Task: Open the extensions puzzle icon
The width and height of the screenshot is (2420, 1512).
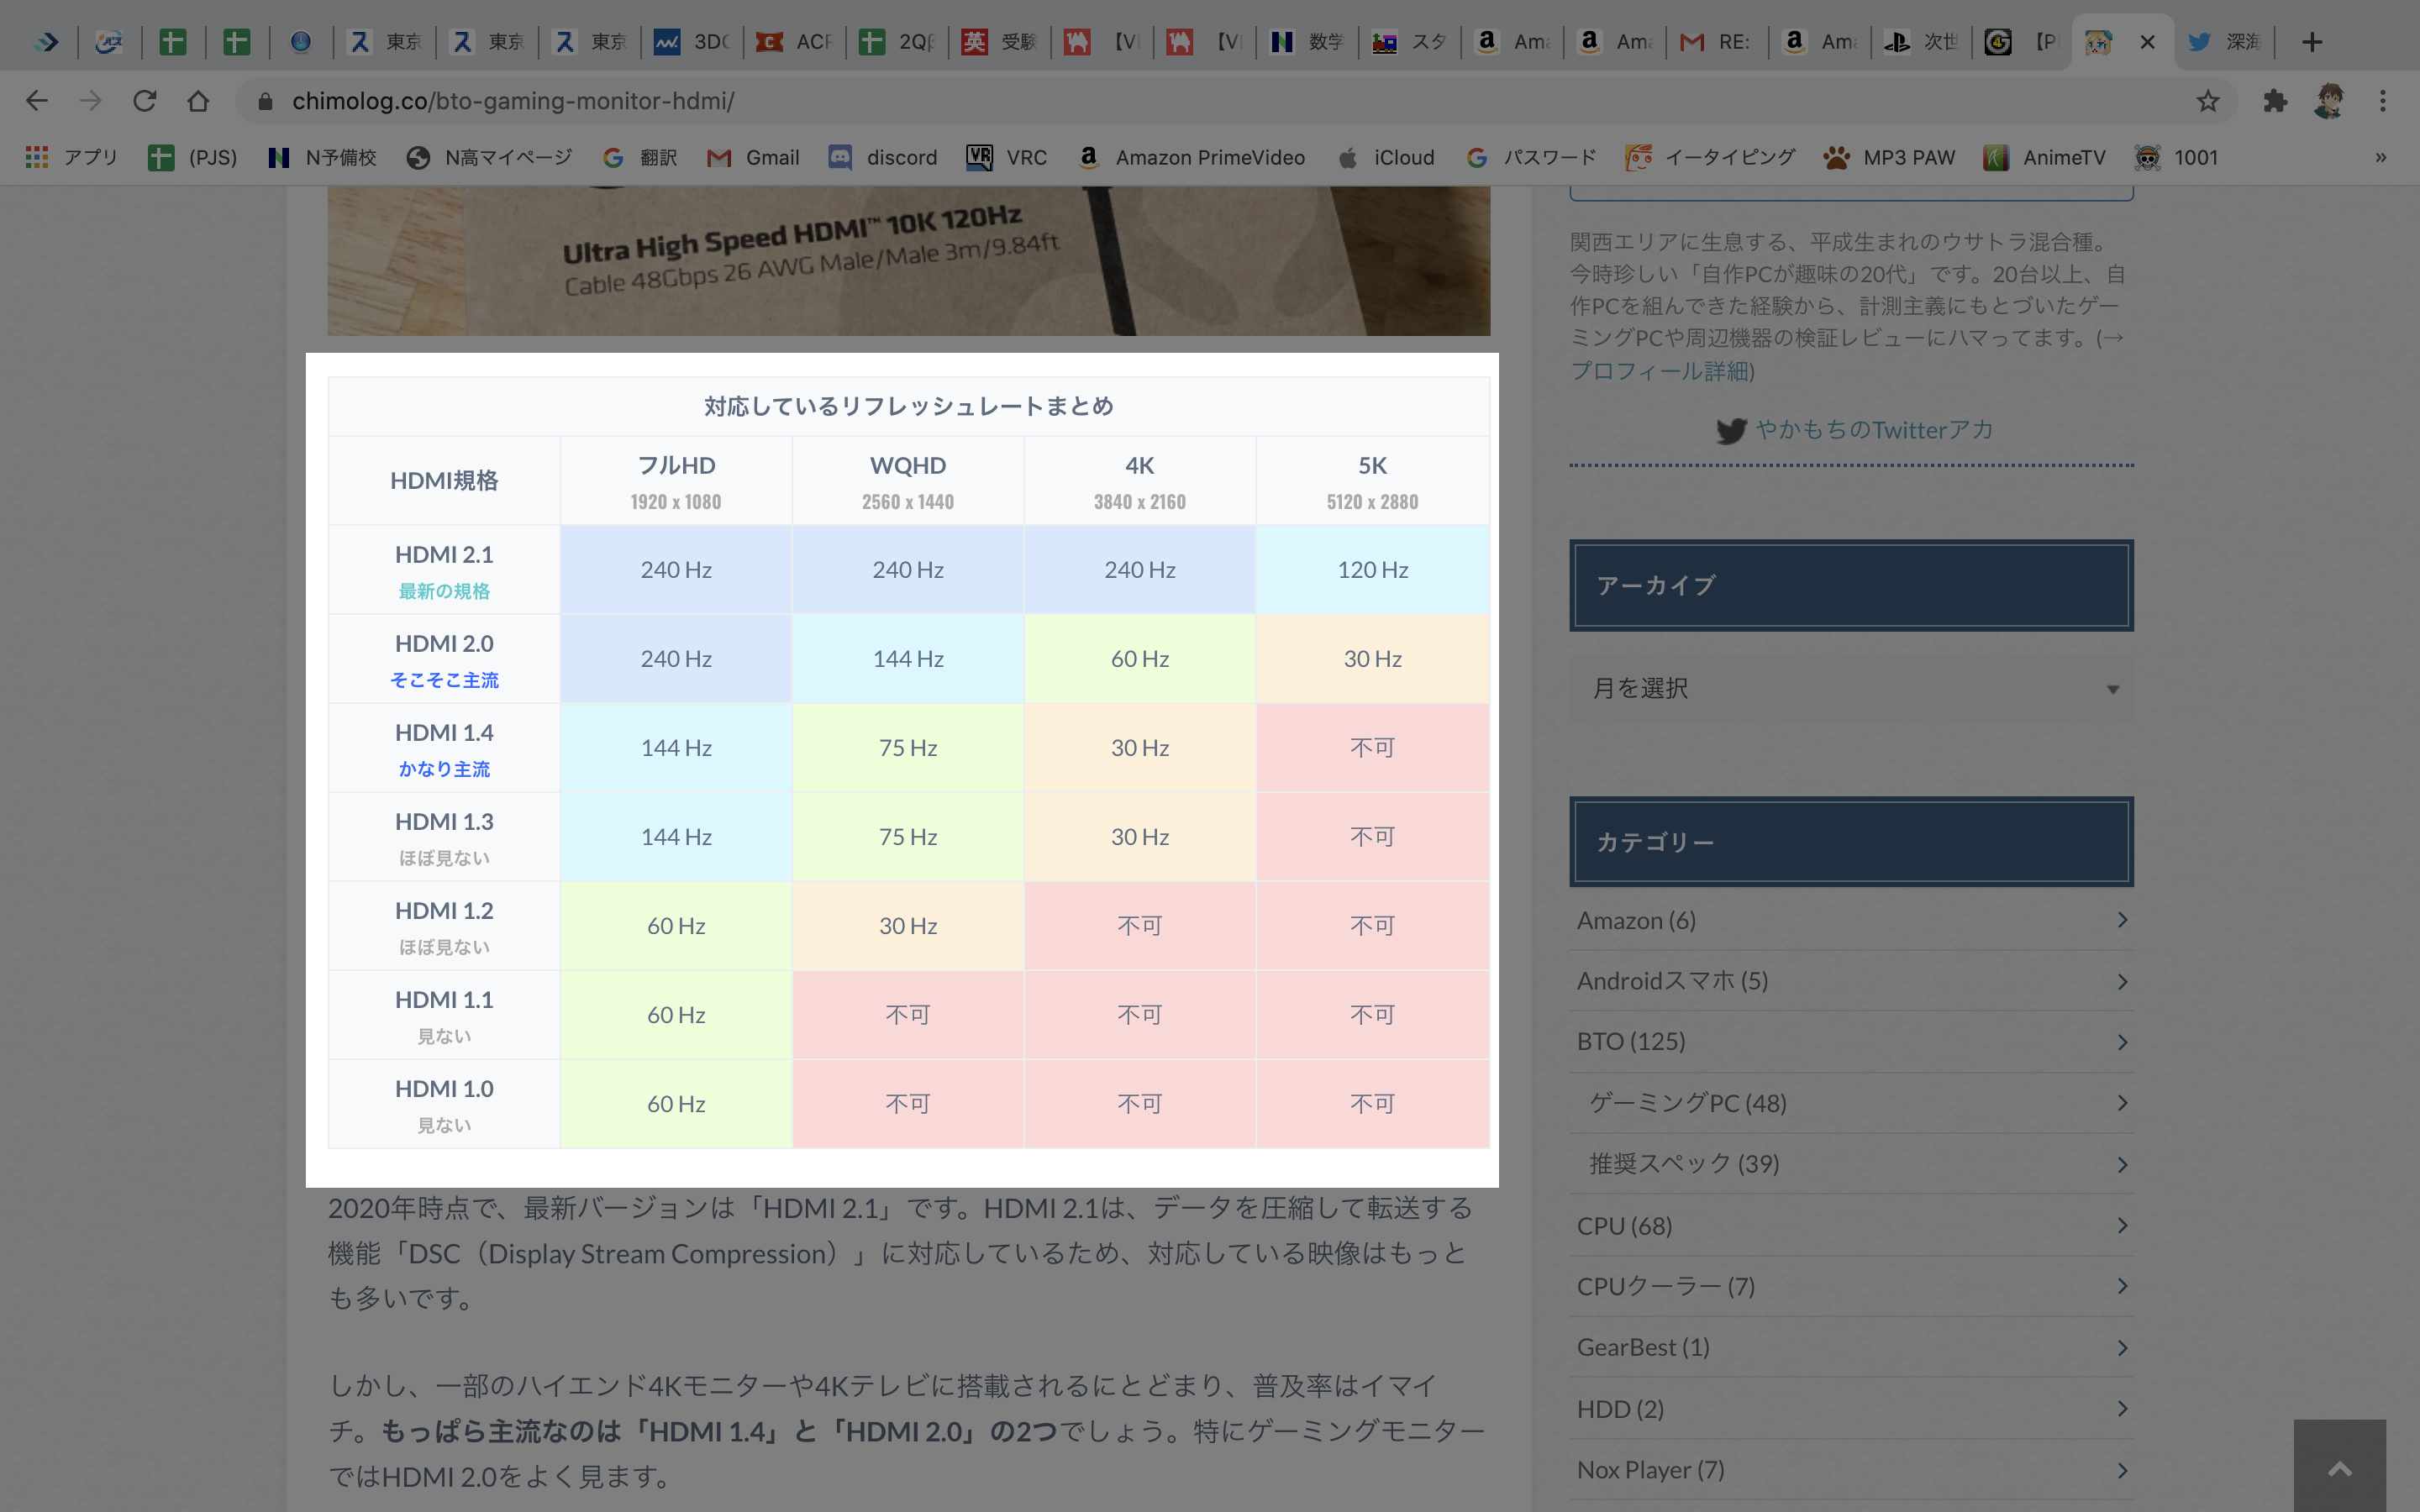Action: [x=2275, y=101]
